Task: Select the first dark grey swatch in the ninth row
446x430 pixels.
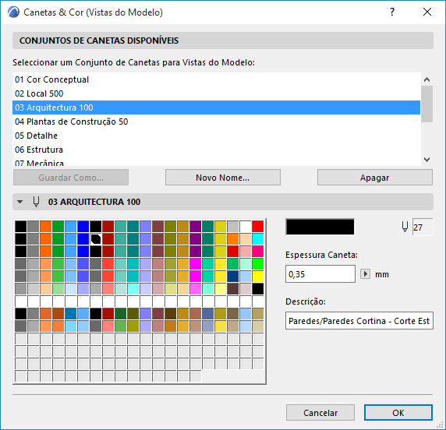Action: tap(21, 326)
